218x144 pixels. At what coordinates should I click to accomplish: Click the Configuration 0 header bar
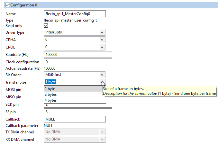coord(113,5)
